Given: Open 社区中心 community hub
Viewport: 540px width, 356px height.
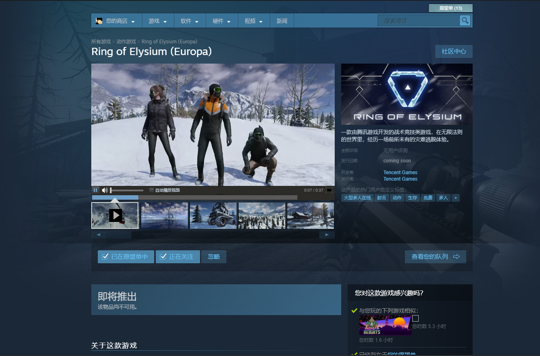Looking at the screenshot, I should [x=454, y=51].
